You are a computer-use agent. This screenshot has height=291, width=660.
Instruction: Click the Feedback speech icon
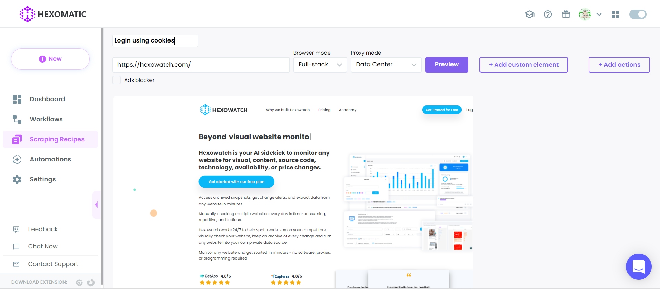16,229
